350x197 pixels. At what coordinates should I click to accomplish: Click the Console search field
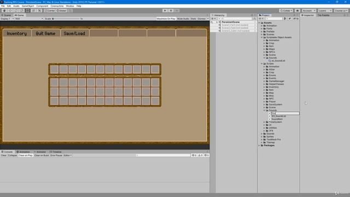(x=163, y=155)
